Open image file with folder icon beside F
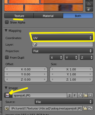The width and height of the screenshot is (95, 115). [x=85, y=95]
